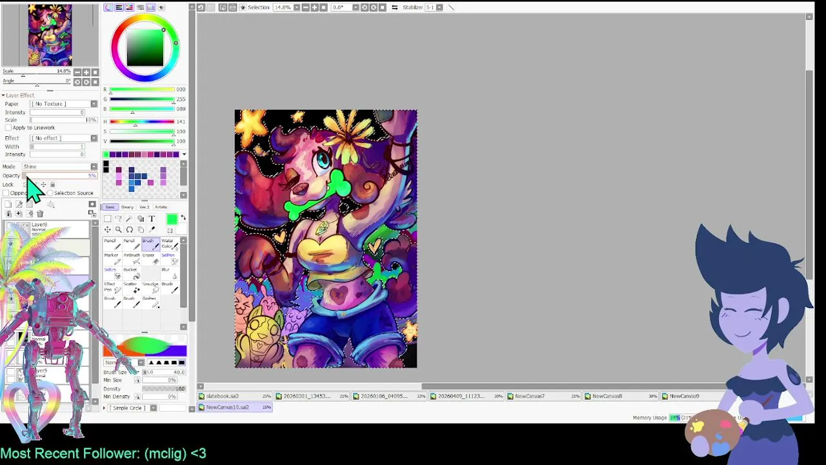The height and width of the screenshot is (465, 826).
Task: Show the color wheel panel icon
Action: click(x=108, y=7)
